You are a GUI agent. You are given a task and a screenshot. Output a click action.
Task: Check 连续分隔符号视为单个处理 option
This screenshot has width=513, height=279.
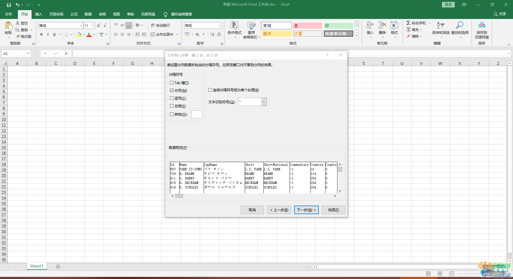(x=210, y=90)
